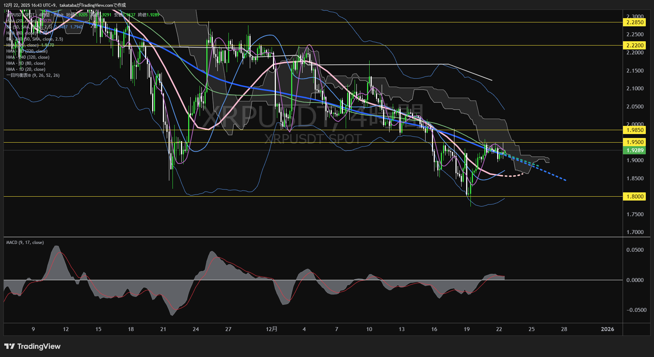Screen dimensions: 654x357
Task: Click the BB · 240 indicator legend
Action: pyautogui.click(x=35, y=39)
